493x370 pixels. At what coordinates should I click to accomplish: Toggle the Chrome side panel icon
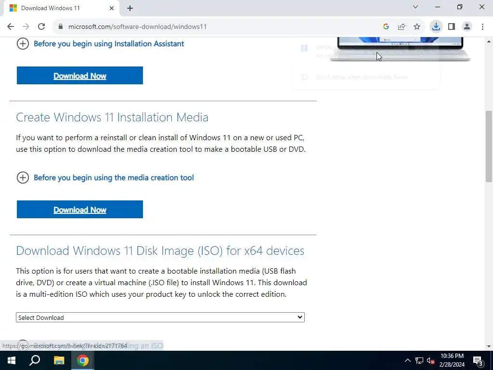point(452,27)
